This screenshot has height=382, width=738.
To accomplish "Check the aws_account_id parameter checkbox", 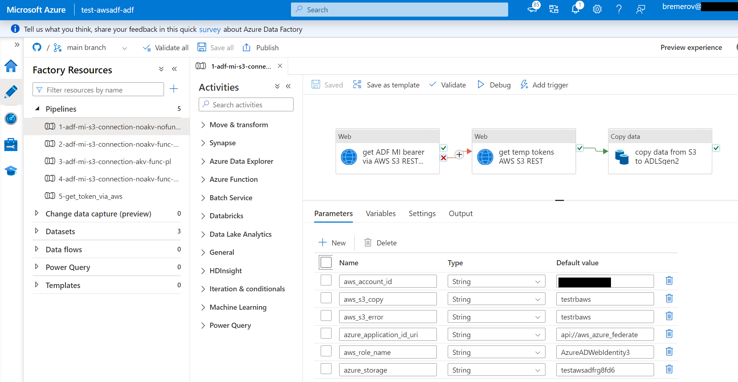I will pyautogui.click(x=326, y=280).
